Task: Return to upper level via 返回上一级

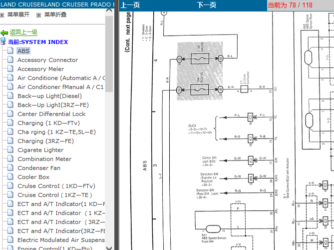Action: 23,32
